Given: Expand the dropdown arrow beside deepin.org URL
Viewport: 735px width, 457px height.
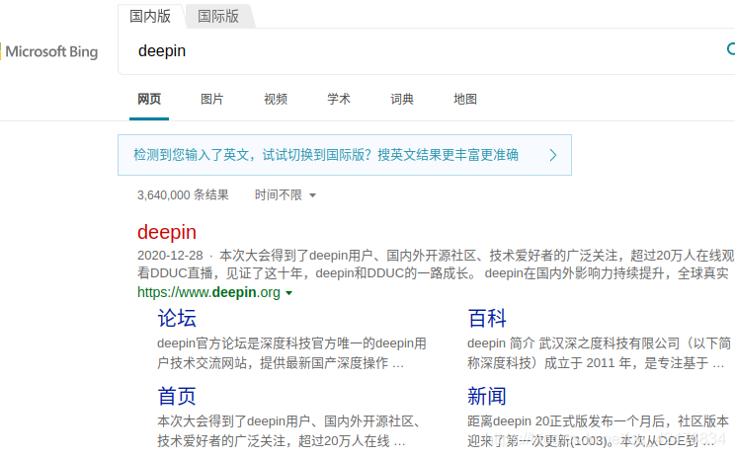Looking at the screenshot, I should point(289,293).
